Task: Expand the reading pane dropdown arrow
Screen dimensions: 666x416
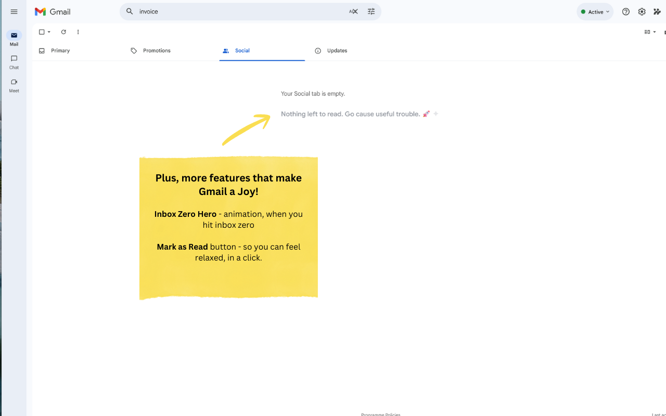Action: (x=654, y=32)
